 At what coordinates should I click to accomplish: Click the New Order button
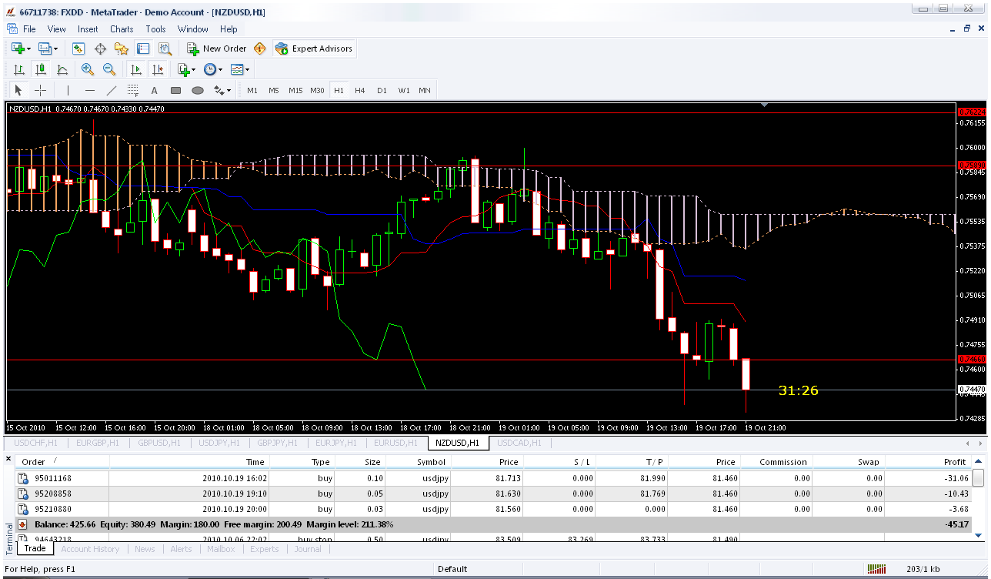pyautogui.click(x=217, y=49)
